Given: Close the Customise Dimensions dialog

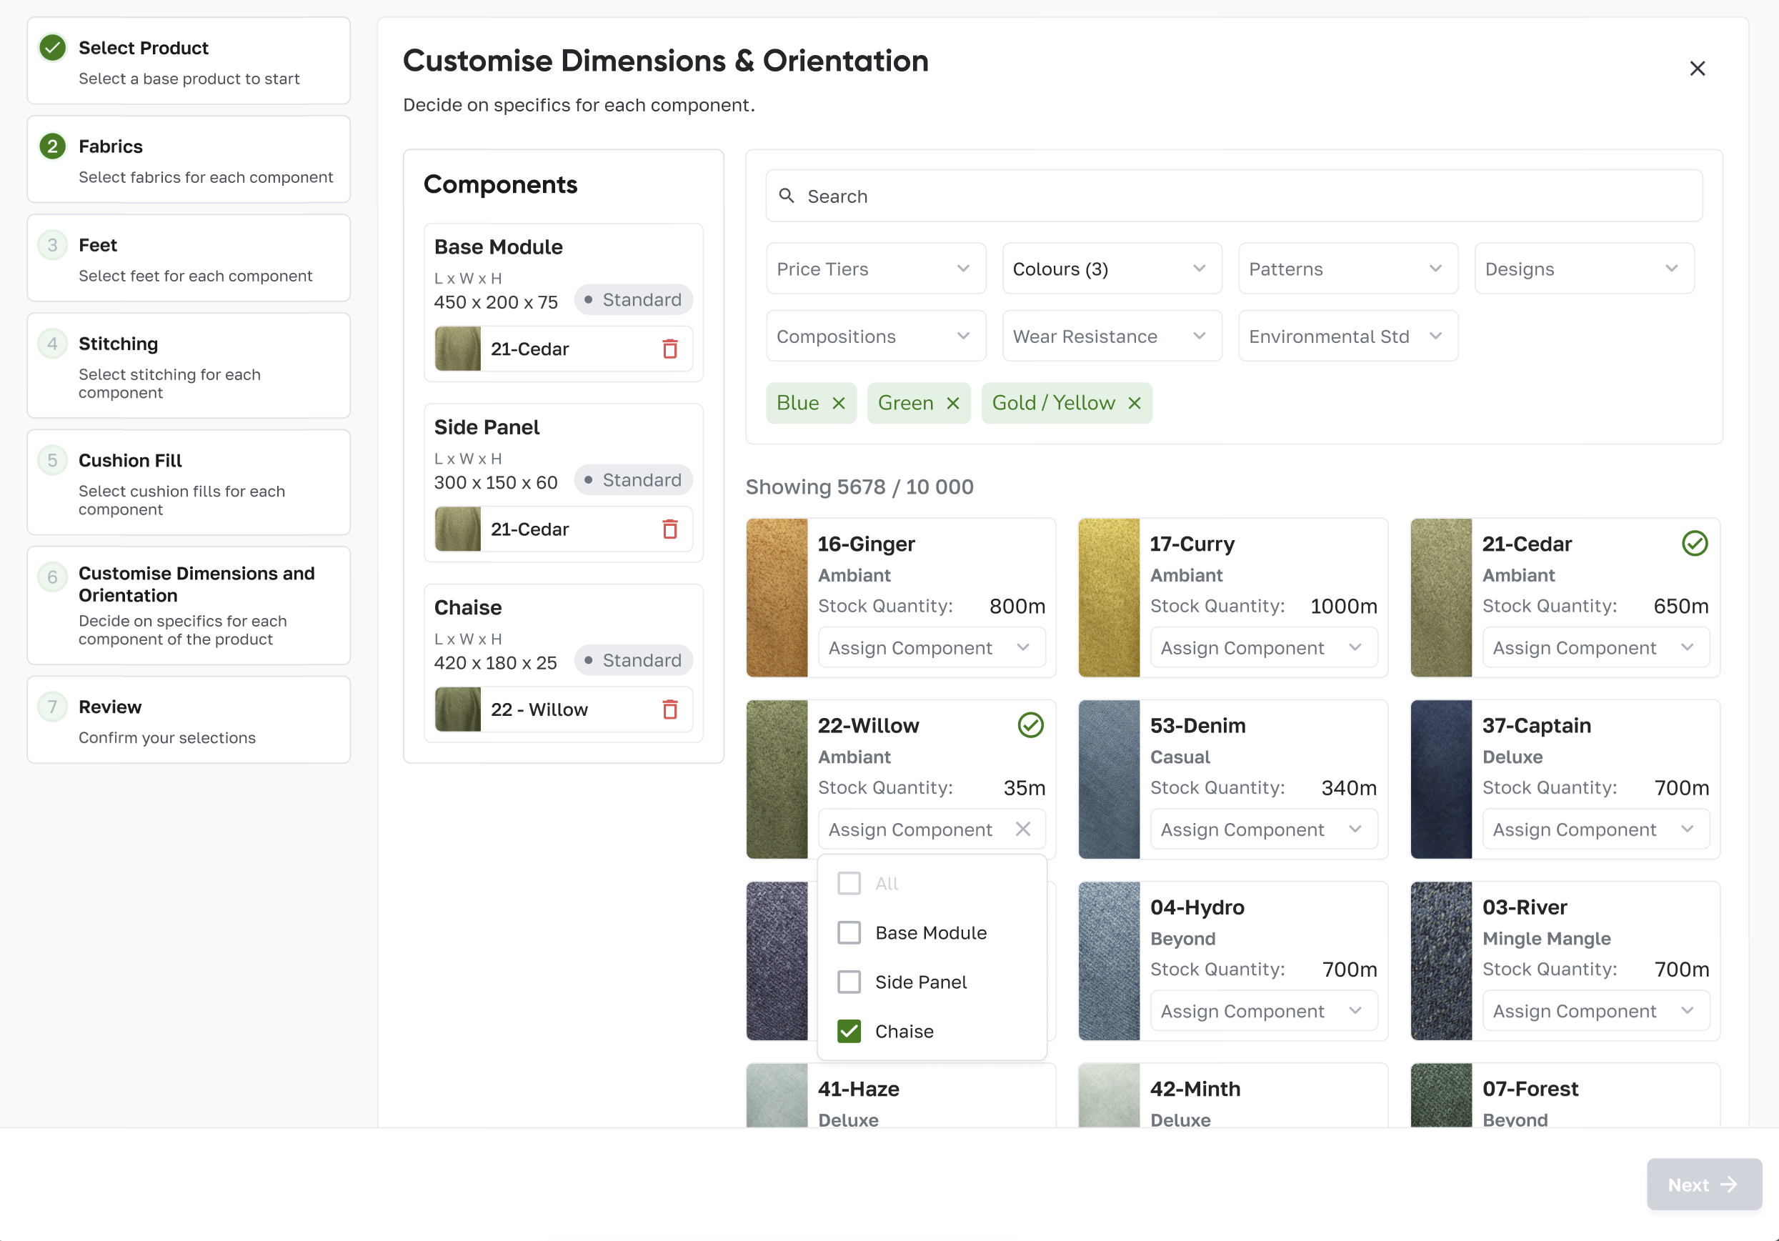Looking at the screenshot, I should pos(1697,68).
